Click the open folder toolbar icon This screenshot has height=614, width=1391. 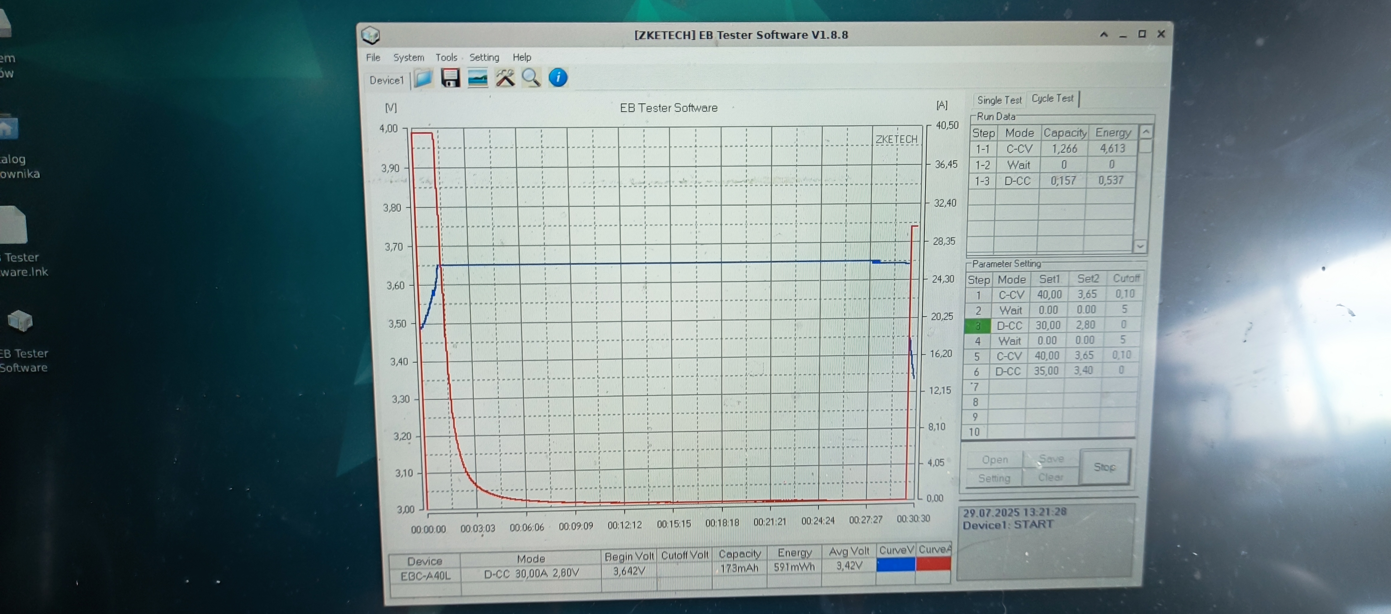pos(424,78)
